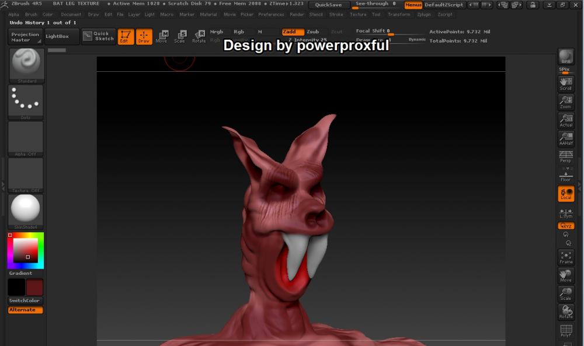This screenshot has width=584, height=346.
Task: Open LightBox browser
Action: click(x=62, y=36)
